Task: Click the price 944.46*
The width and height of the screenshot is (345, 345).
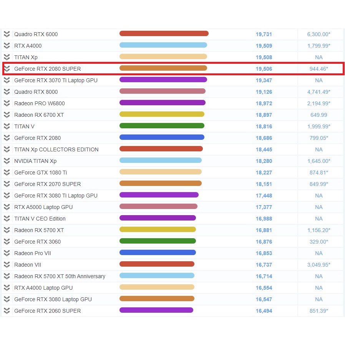Action: point(318,69)
